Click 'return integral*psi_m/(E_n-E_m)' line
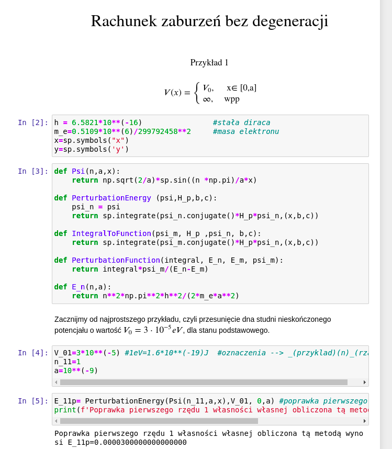Viewport: 392px width, 449px height. pyautogui.click(x=140, y=269)
